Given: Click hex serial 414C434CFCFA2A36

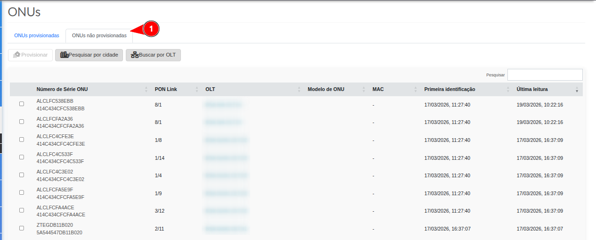Looking at the screenshot, I should click(60, 126).
